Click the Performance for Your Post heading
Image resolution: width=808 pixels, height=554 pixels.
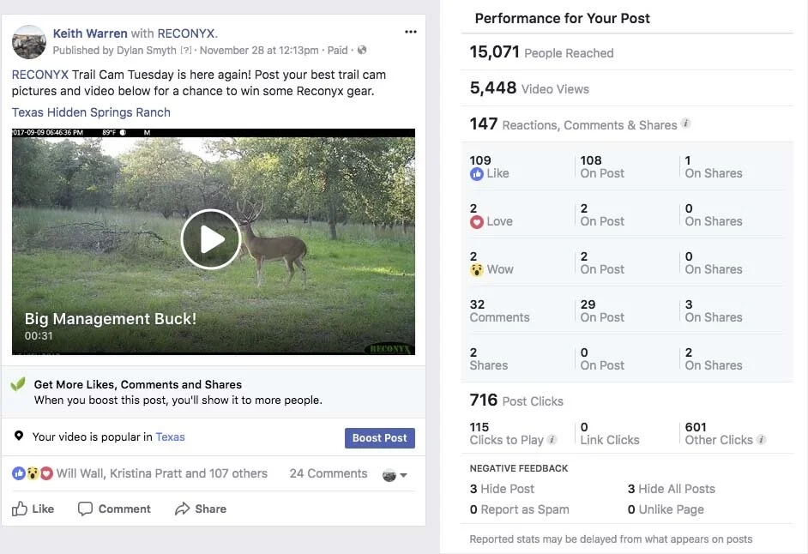[x=562, y=19]
